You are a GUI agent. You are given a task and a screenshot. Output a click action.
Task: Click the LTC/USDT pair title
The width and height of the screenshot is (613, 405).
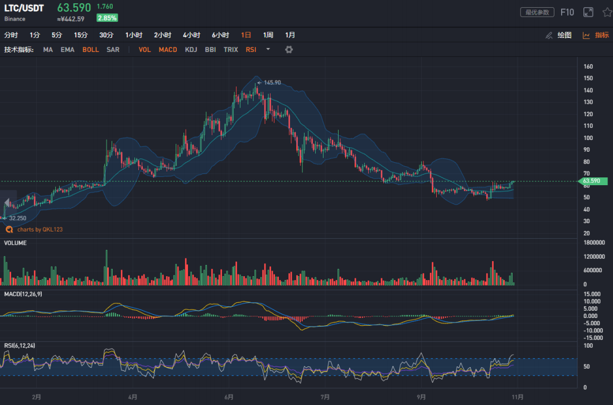(24, 8)
